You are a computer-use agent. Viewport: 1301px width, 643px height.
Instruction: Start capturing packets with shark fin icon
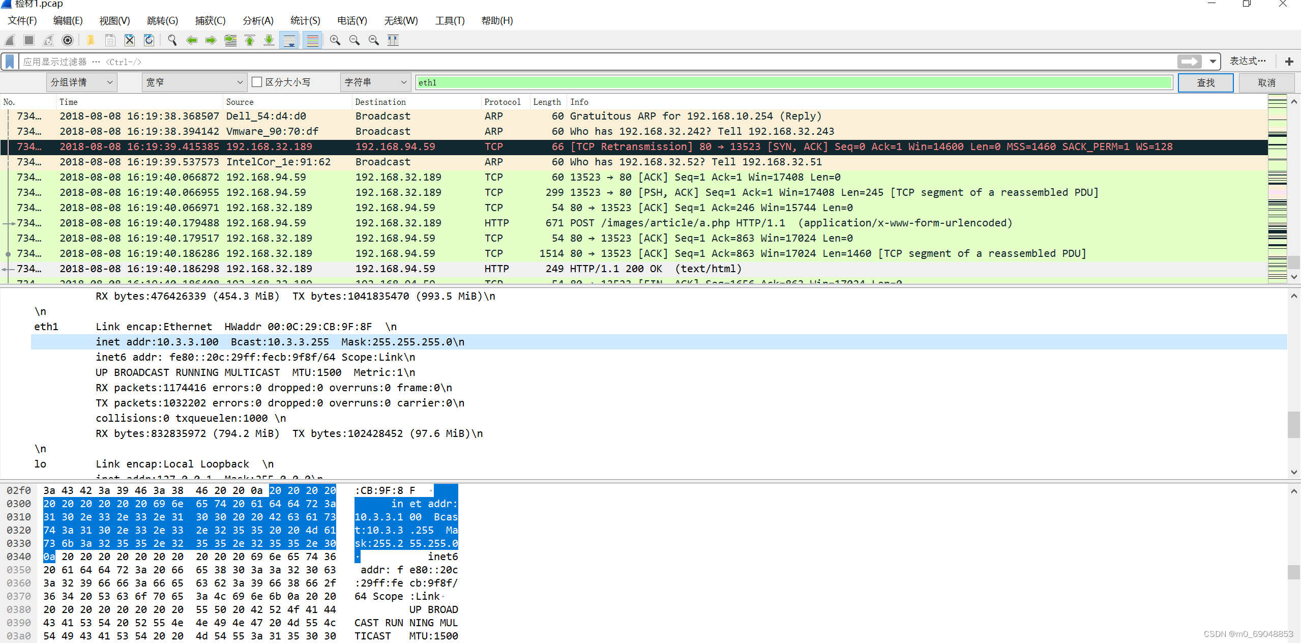pos(10,40)
